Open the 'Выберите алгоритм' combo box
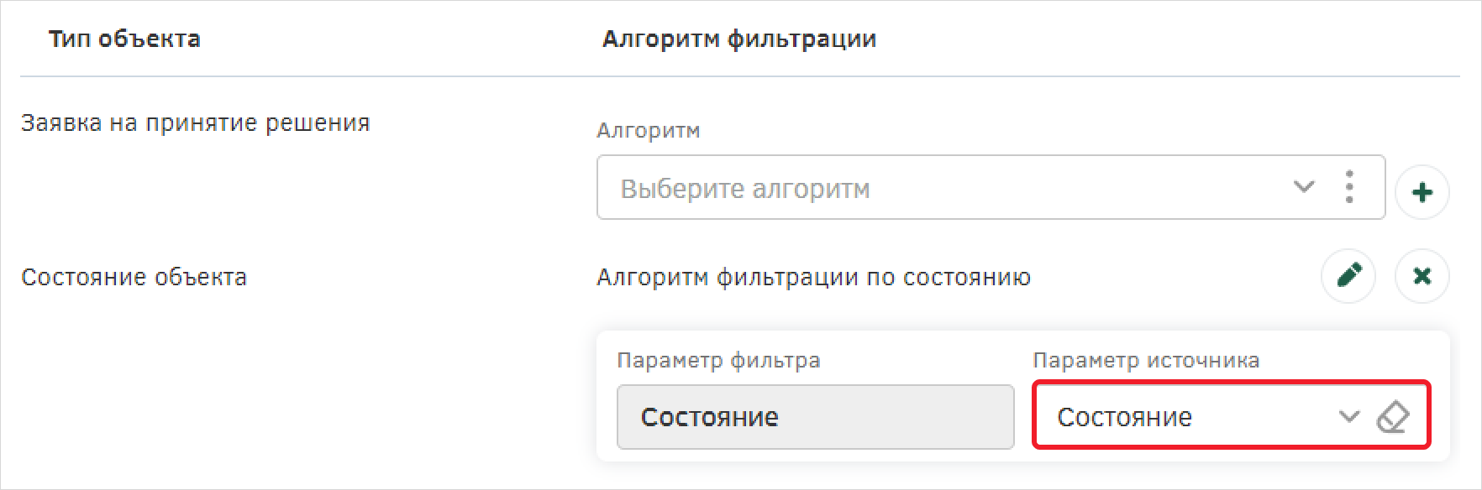This screenshot has width=1482, height=490. click(x=991, y=187)
